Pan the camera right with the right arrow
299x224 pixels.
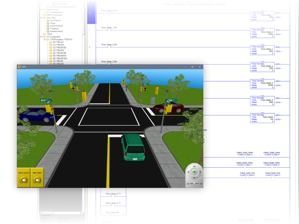[200, 172]
